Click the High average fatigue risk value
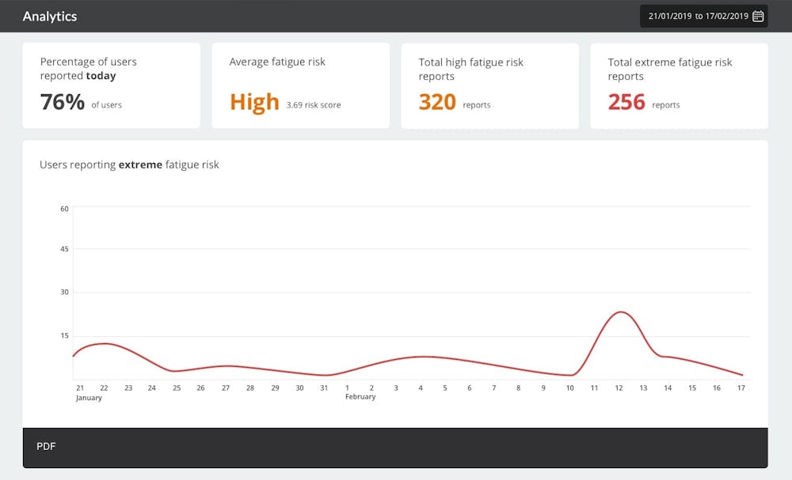Screen dimensions: 792x480 (254, 102)
